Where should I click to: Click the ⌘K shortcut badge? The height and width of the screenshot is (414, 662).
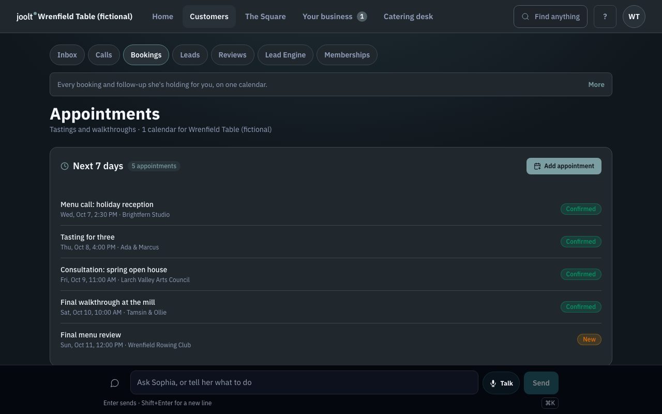point(550,403)
